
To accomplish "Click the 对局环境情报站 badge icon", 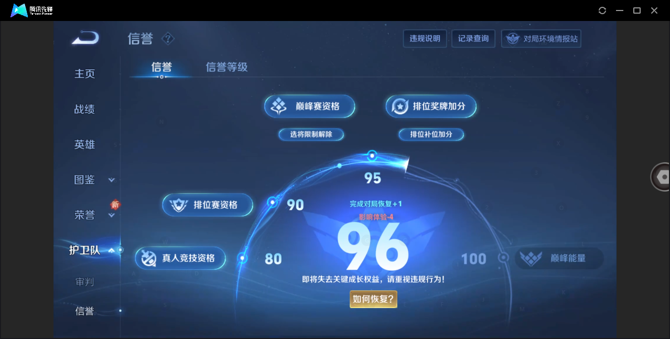I will coord(512,39).
